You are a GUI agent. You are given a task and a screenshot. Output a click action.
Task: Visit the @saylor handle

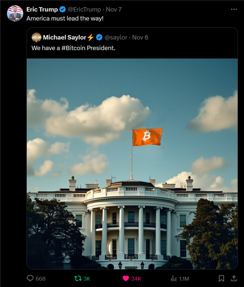[116, 37]
